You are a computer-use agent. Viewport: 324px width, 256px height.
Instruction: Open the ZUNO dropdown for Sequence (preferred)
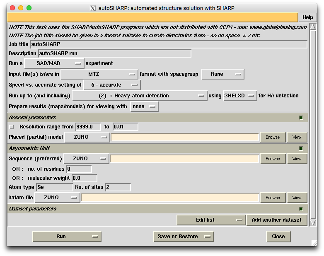(x=86, y=159)
